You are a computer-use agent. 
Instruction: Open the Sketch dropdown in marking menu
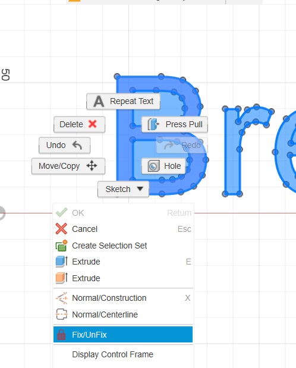click(123, 189)
